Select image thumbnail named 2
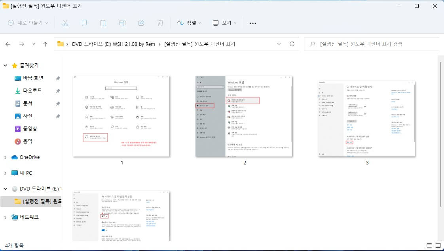The image size is (444, 251). 244,116
